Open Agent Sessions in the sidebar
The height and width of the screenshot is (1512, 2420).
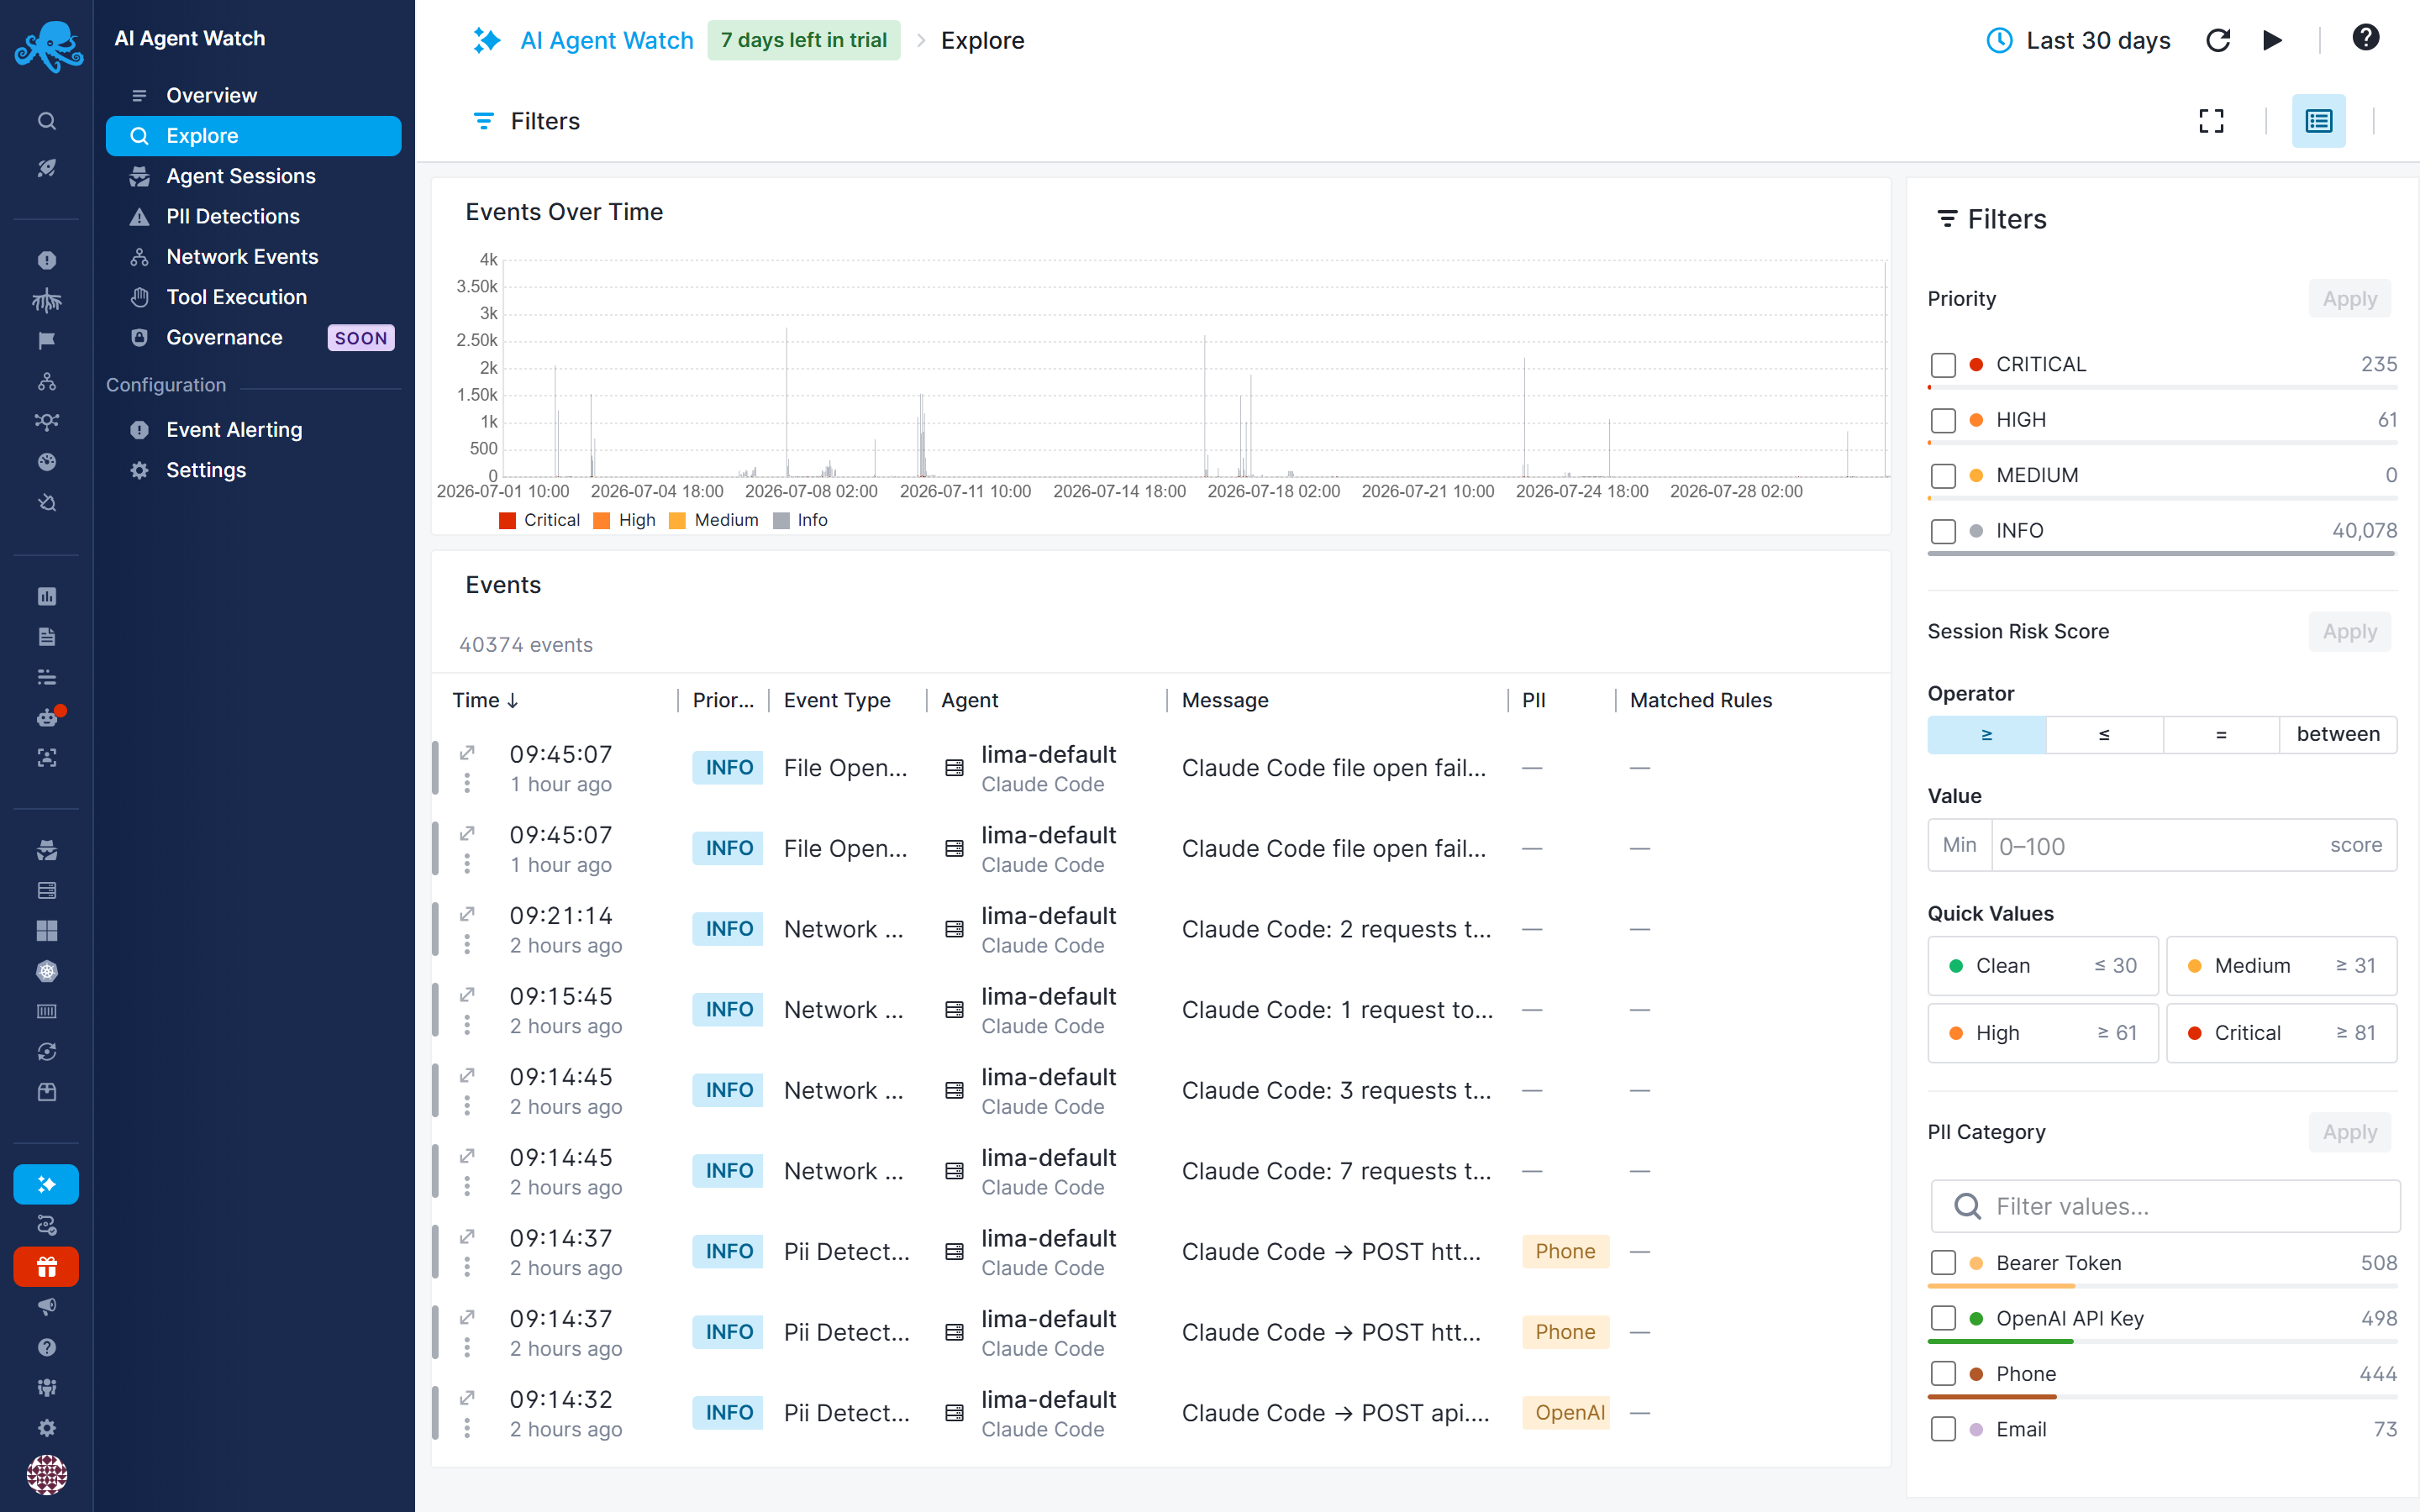click(x=253, y=176)
